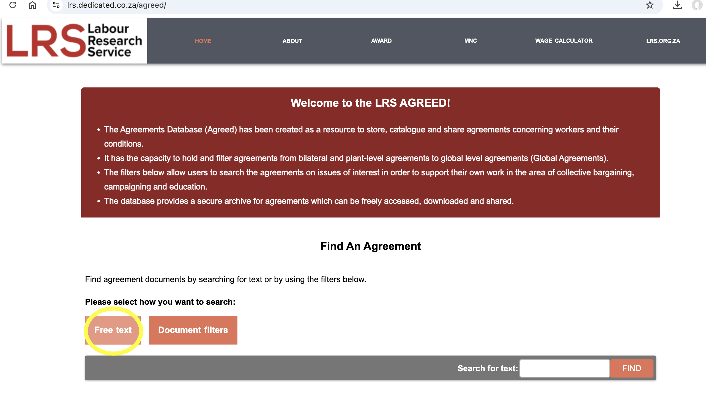Visit the LRS.ORG.ZA link in navigation
Image resolution: width=706 pixels, height=402 pixels.
coord(663,41)
